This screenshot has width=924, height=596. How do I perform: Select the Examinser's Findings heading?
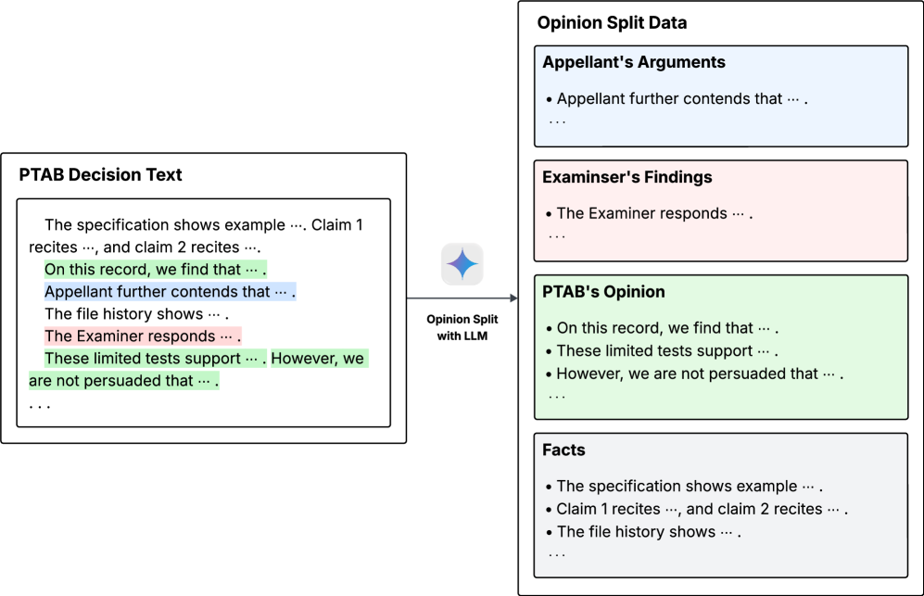(627, 177)
